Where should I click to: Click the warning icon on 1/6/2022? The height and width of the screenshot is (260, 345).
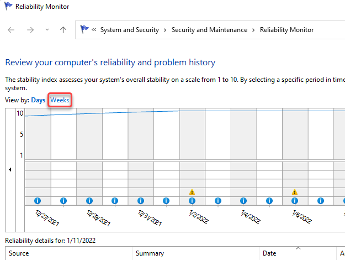pos(295,192)
